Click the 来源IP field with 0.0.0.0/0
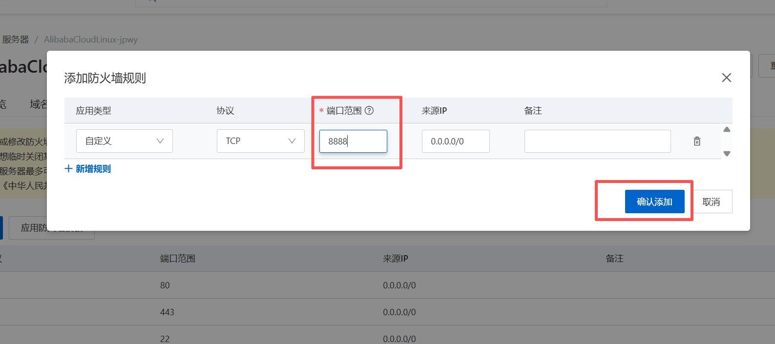The height and width of the screenshot is (344, 775). (455, 141)
